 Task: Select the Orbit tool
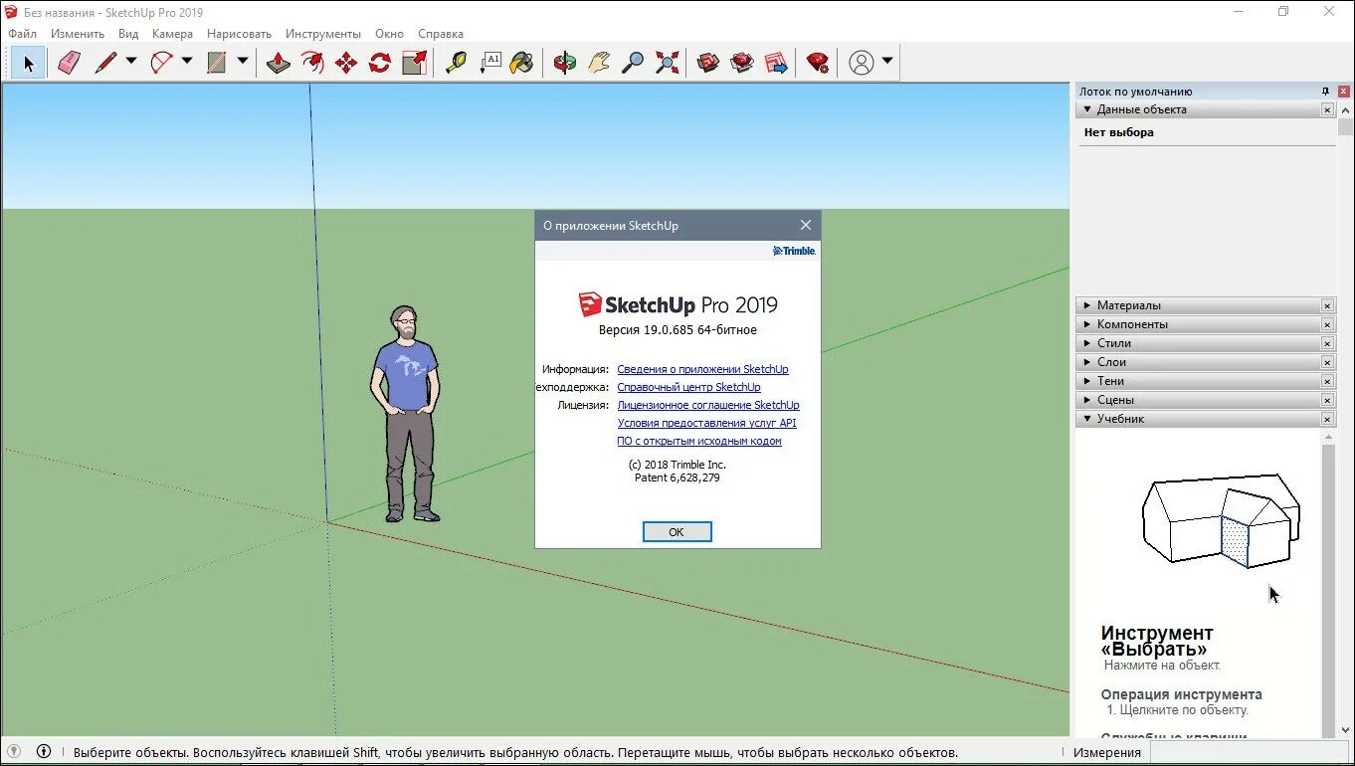565,63
